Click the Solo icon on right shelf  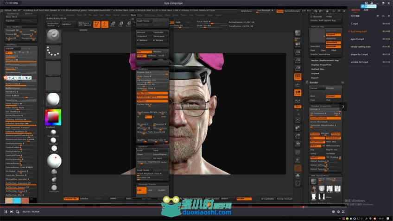(298, 176)
